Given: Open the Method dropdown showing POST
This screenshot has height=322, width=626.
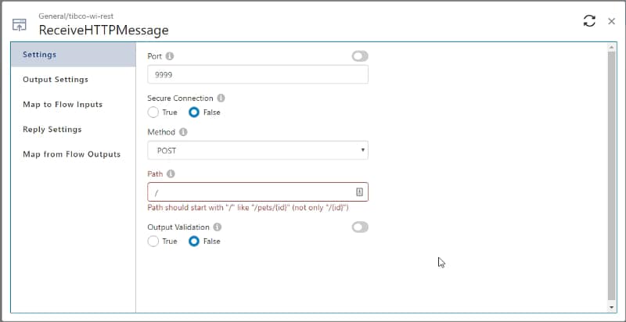Looking at the screenshot, I should tap(257, 150).
